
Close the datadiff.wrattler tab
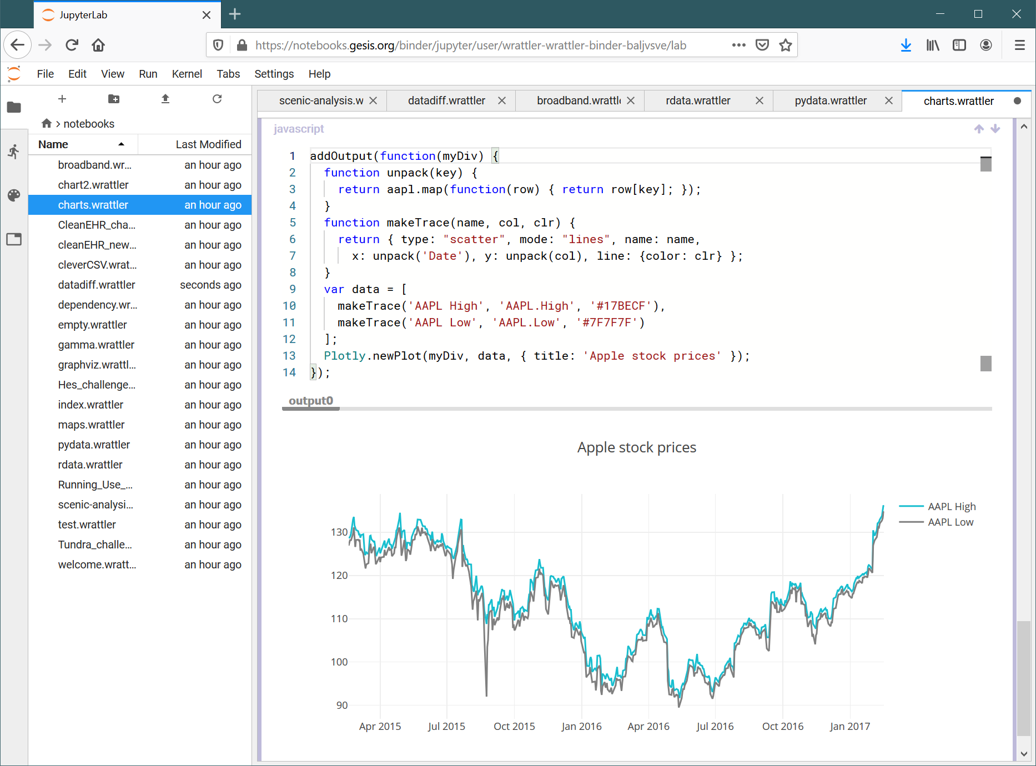coord(502,100)
